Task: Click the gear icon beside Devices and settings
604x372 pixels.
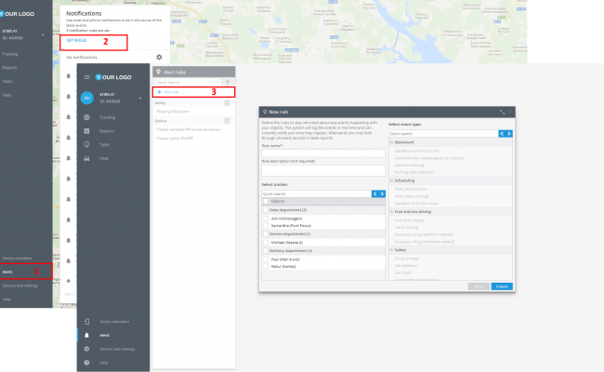Action: pos(86,349)
